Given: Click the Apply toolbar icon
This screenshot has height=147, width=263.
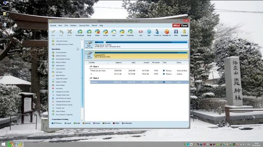Looking at the screenshot, I should 53,33.
